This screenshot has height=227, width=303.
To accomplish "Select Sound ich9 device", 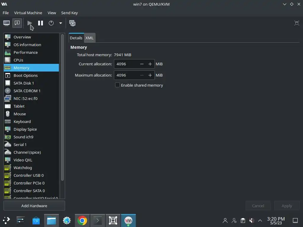I will coord(31,137).
